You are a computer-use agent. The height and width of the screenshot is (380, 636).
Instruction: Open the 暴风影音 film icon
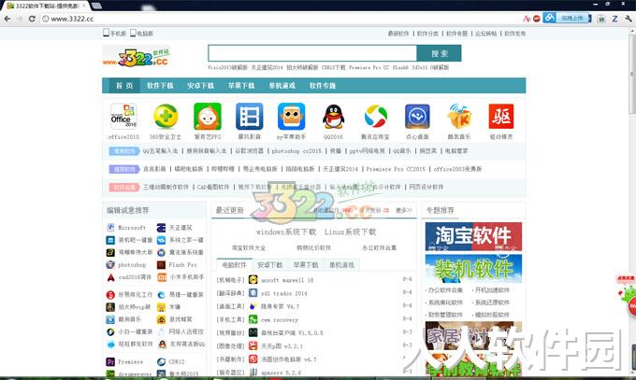coord(250,117)
